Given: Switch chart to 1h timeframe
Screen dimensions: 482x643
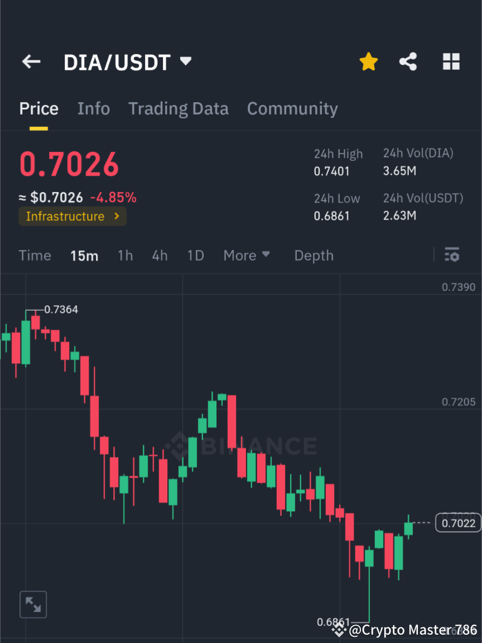Looking at the screenshot, I should (125, 255).
